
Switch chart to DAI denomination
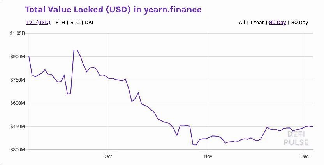pos(89,23)
